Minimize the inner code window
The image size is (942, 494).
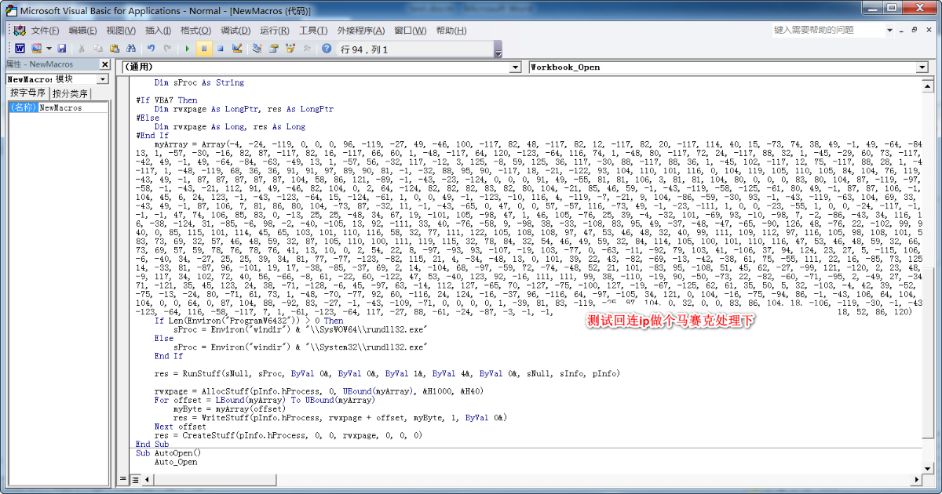(x=901, y=30)
